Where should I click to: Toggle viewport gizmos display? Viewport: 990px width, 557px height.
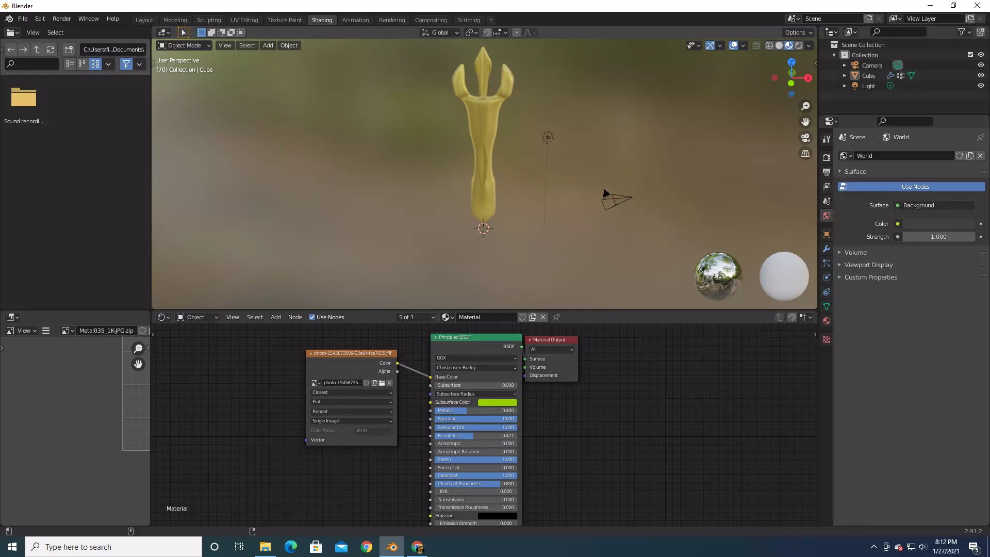click(x=710, y=45)
